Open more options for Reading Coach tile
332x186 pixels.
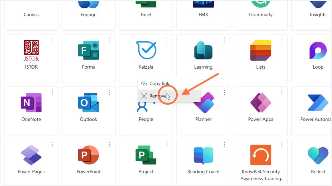[x=224, y=145]
